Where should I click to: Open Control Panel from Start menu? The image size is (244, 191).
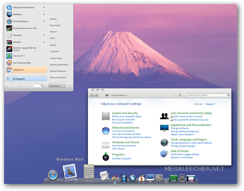coord(56,58)
